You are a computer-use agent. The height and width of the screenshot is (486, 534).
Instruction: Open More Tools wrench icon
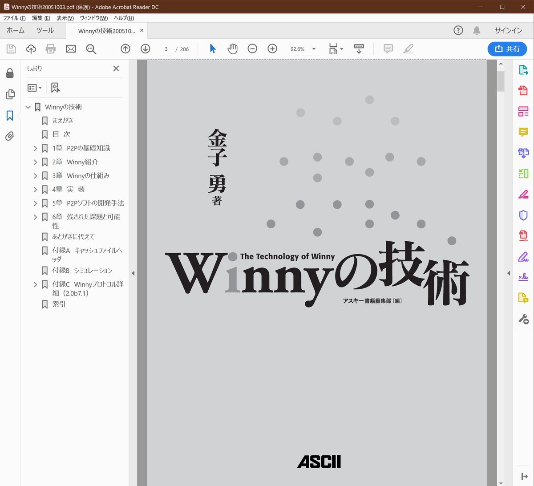pyautogui.click(x=523, y=319)
